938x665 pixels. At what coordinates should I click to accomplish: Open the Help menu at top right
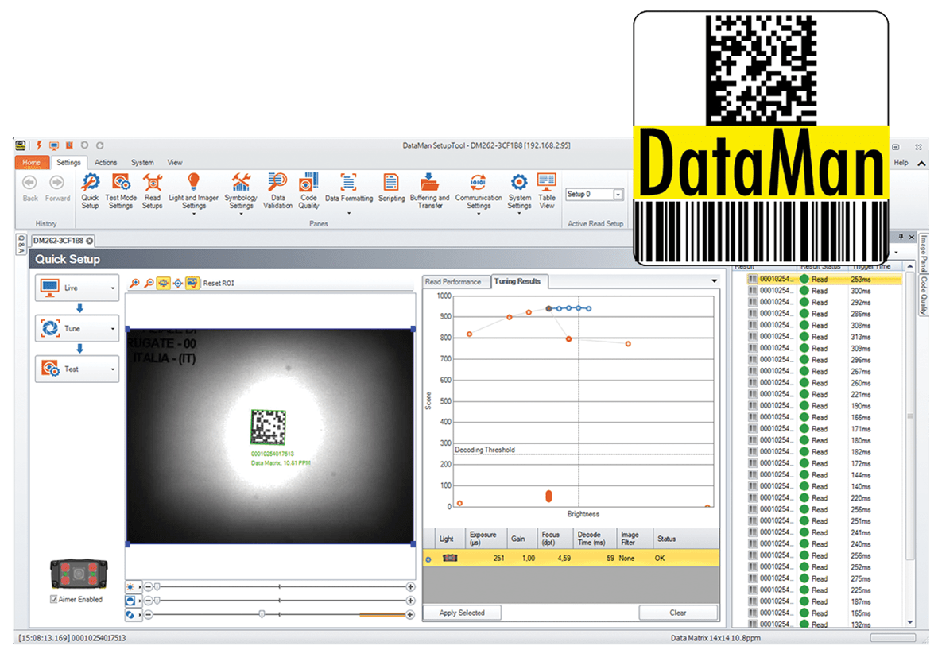point(901,163)
